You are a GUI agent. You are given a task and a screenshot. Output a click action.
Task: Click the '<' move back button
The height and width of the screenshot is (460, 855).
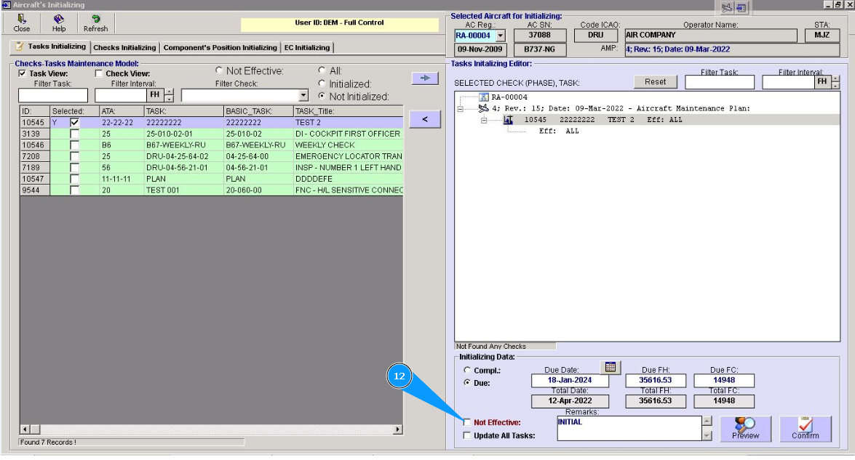click(425, 119)
